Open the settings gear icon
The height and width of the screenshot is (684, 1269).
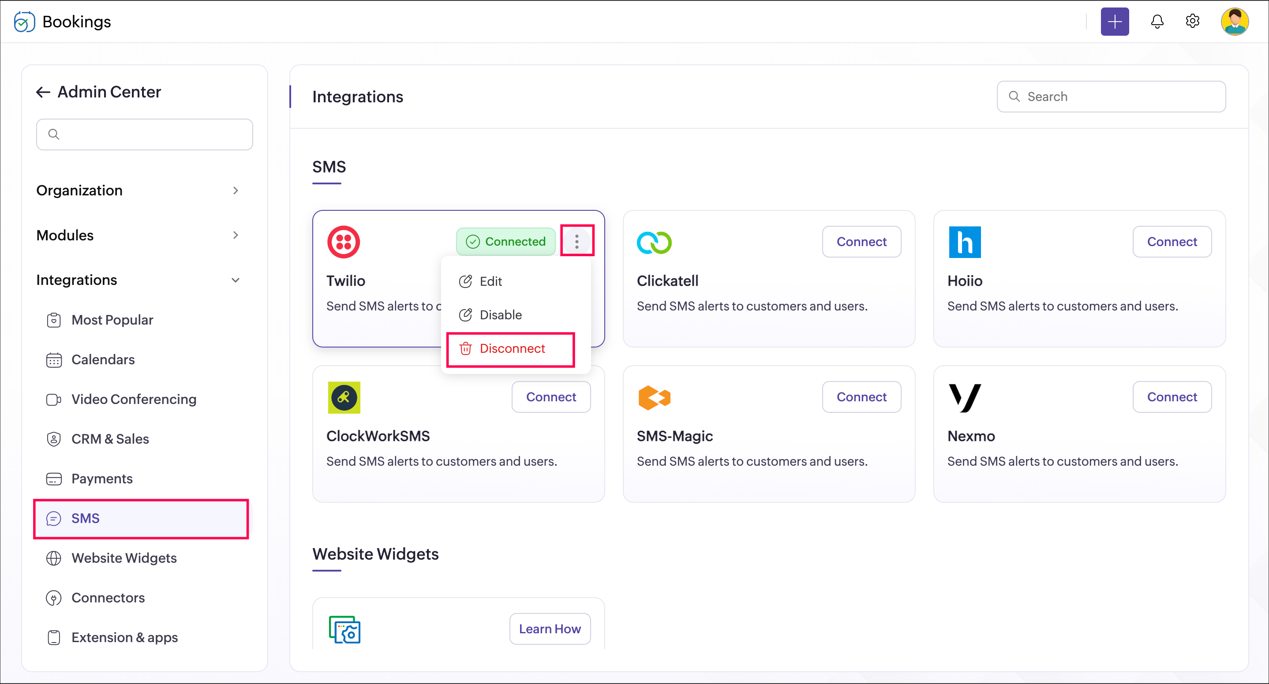click(1192, 22)
